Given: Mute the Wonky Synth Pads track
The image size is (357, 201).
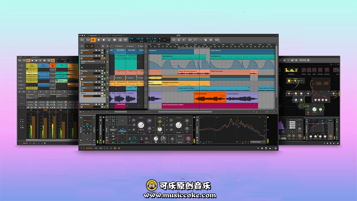Looking at the screenshot, I should point(102,56).
